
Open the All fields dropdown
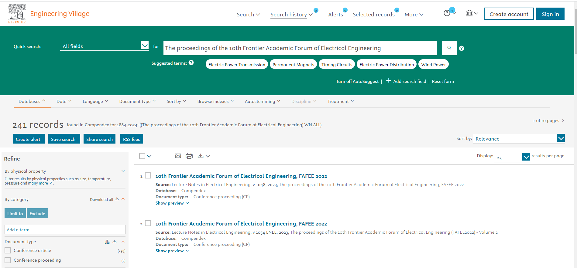click(104, 46)
